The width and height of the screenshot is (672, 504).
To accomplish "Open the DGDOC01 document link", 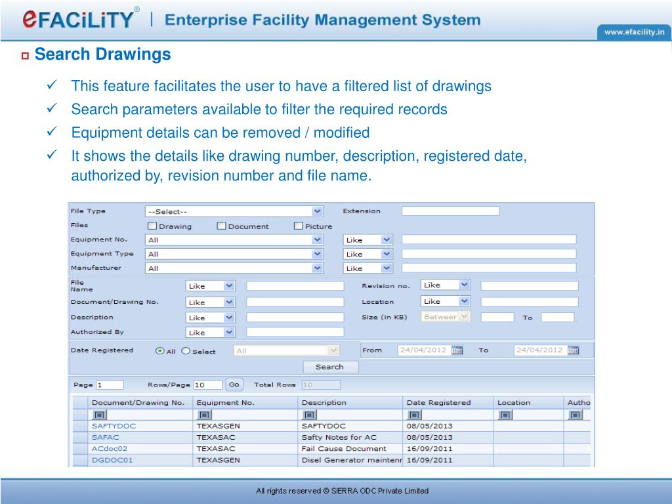I will (x=112, y=460).
